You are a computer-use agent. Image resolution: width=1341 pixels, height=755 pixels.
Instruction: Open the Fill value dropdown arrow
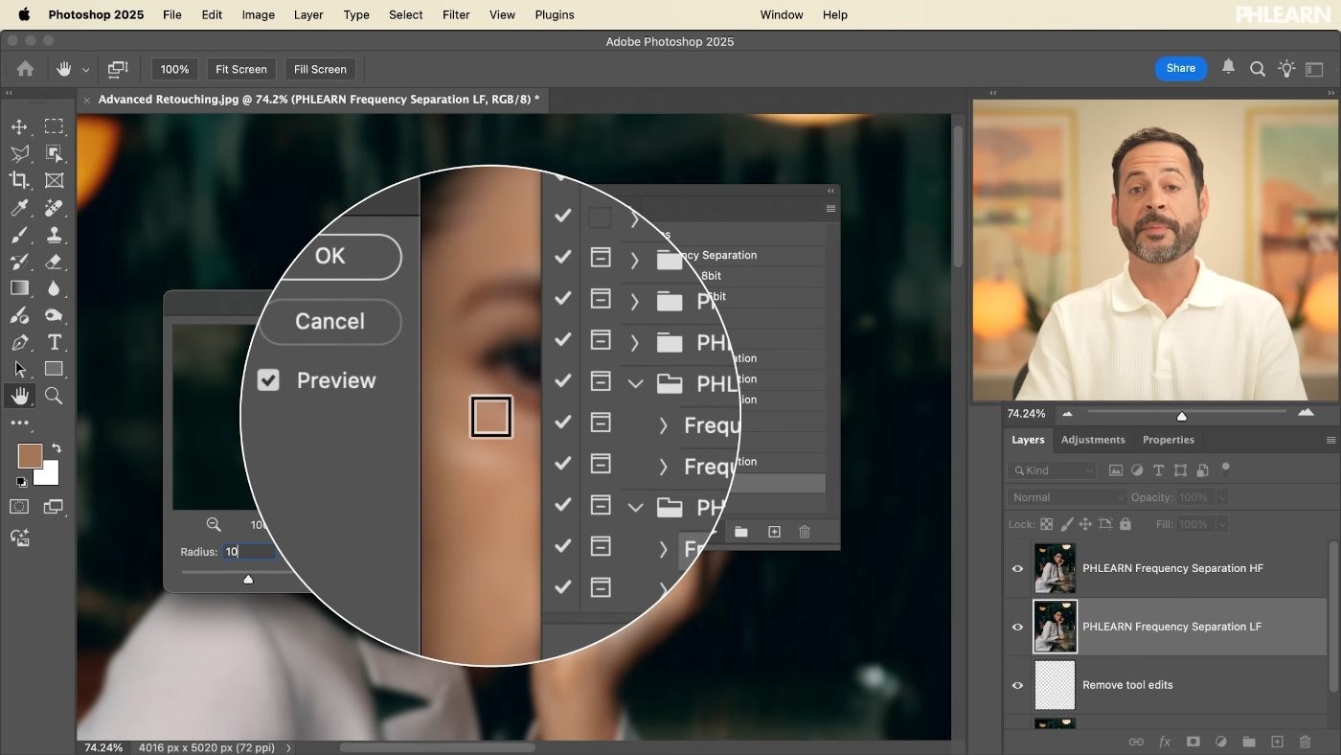pyautogui.click(x=1221, y=524)
